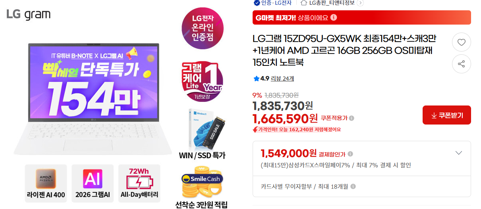The height and width of the screenshot is (209, 481).
Task: Click the 쿠폰받기 coupon download button
Action: tap(447, 115)
